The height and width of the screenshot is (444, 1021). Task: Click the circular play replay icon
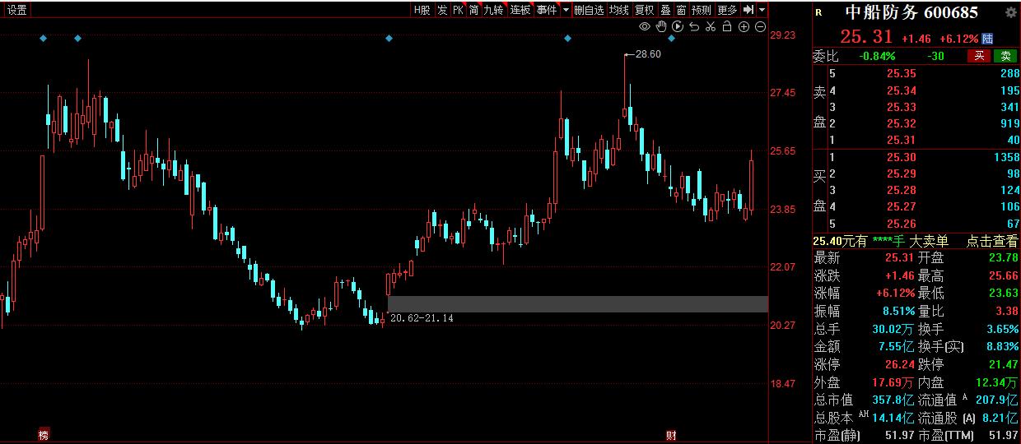click(678, 27)
